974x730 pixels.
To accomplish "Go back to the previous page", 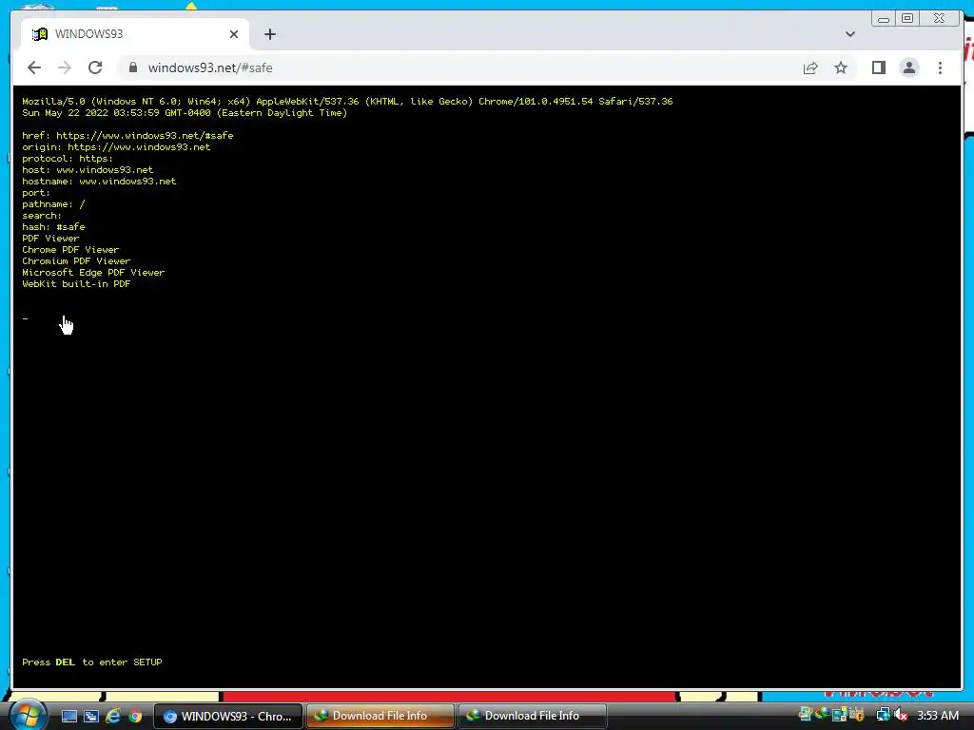I will pos(34,67).
